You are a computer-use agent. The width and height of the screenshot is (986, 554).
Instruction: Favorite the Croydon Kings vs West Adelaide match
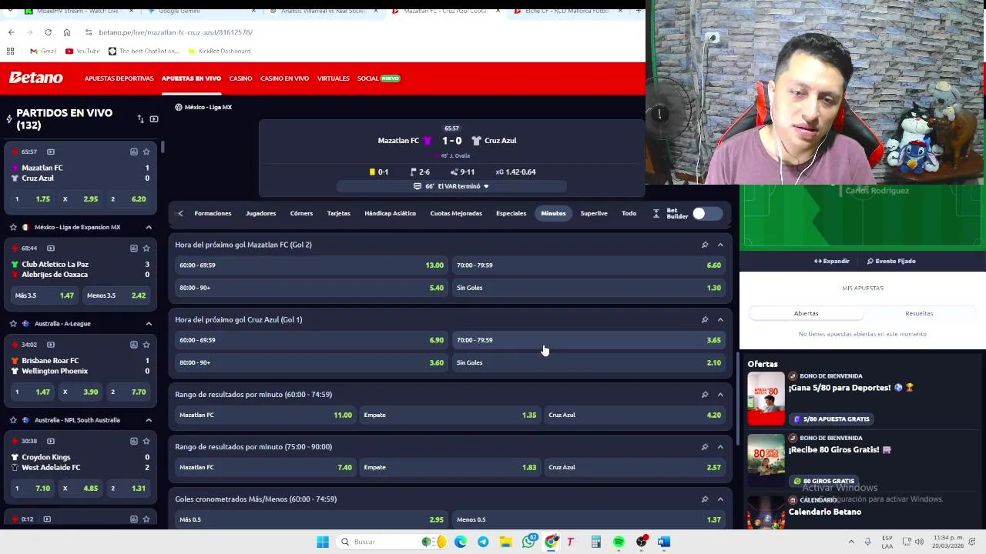tap(146, 441)
